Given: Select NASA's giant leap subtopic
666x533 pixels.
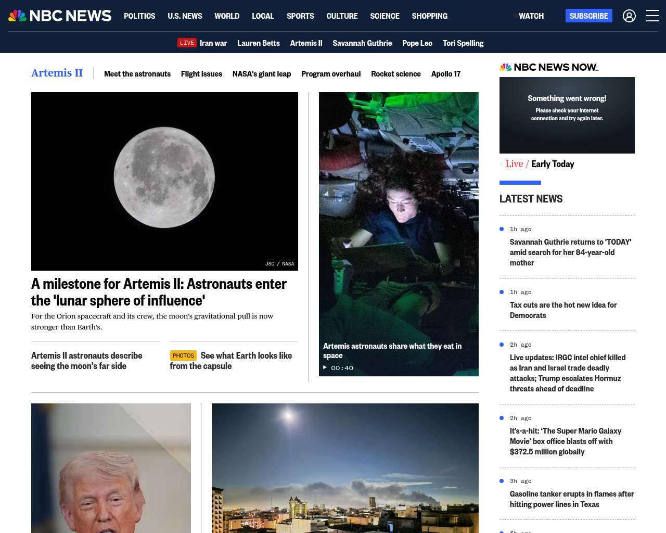Looking at the screenshot, I should coord(262,74).
